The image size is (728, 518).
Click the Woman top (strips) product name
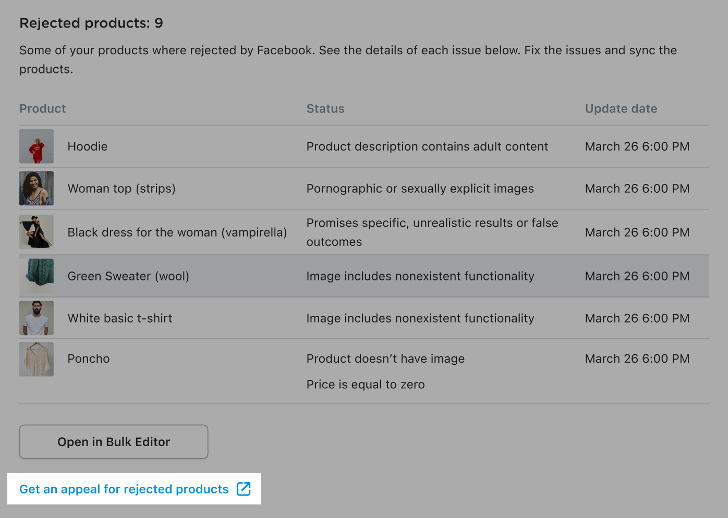pos(121,188)
